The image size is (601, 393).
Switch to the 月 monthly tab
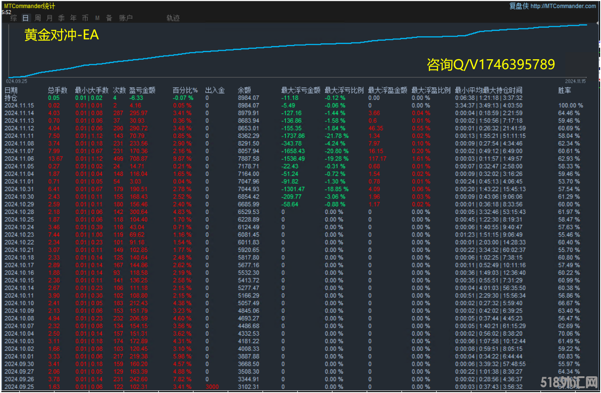tap(49, 18)
